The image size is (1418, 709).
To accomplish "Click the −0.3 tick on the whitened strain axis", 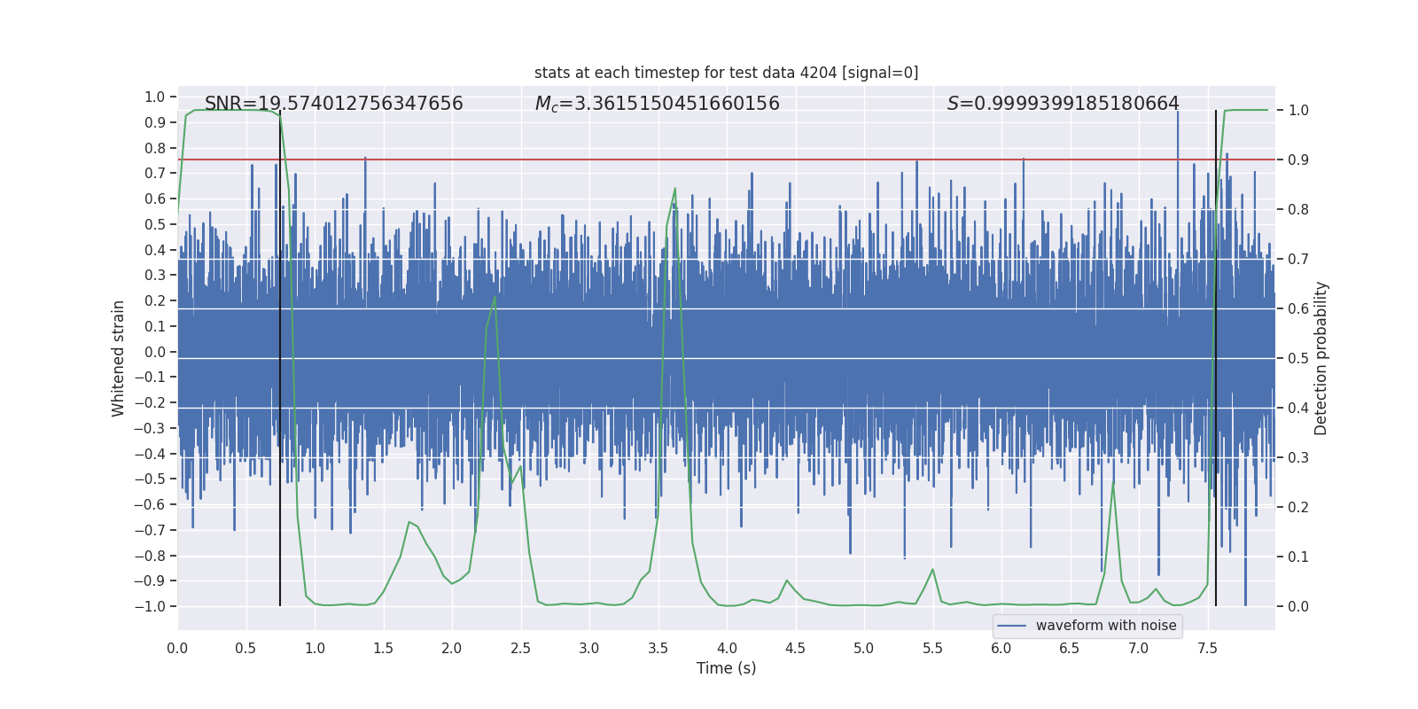I will tap(150, 428).
